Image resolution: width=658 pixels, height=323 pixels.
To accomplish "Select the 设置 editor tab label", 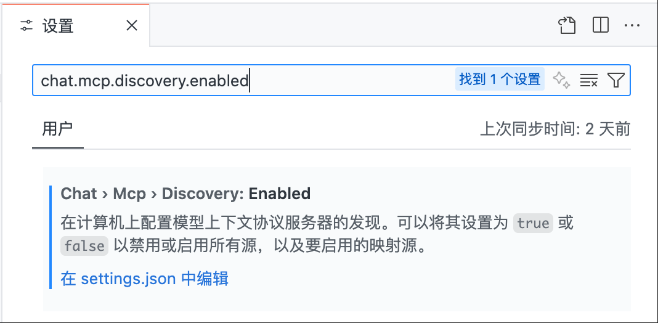I will tap(58, 26).
